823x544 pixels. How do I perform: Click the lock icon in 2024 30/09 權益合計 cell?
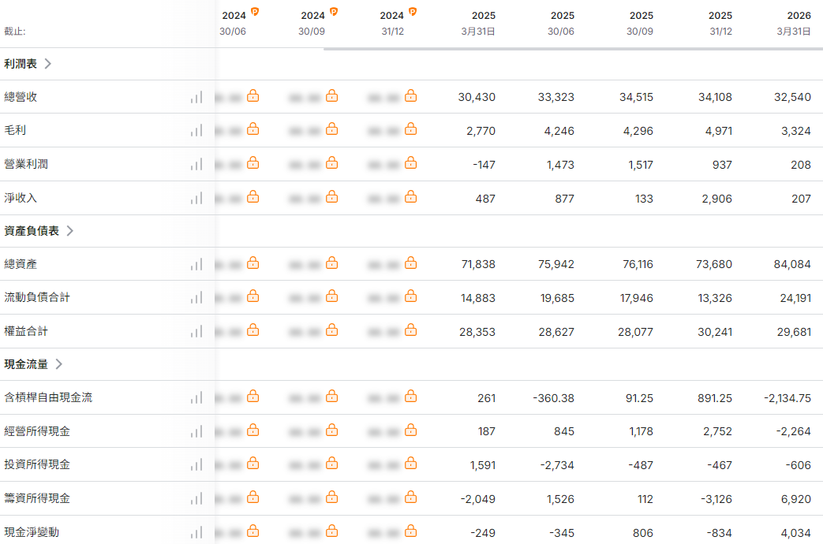[331, 330]
